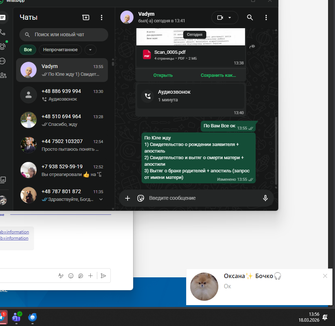This screenshot has width=335, height=326.
Task: Open the media gallery sidebar icon
Action: tap(3, 179)
